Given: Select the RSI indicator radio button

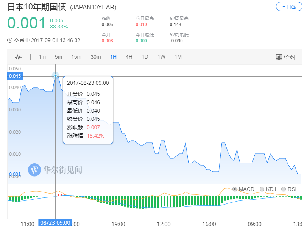Looking at the screenshot, I should pos(283,189).
